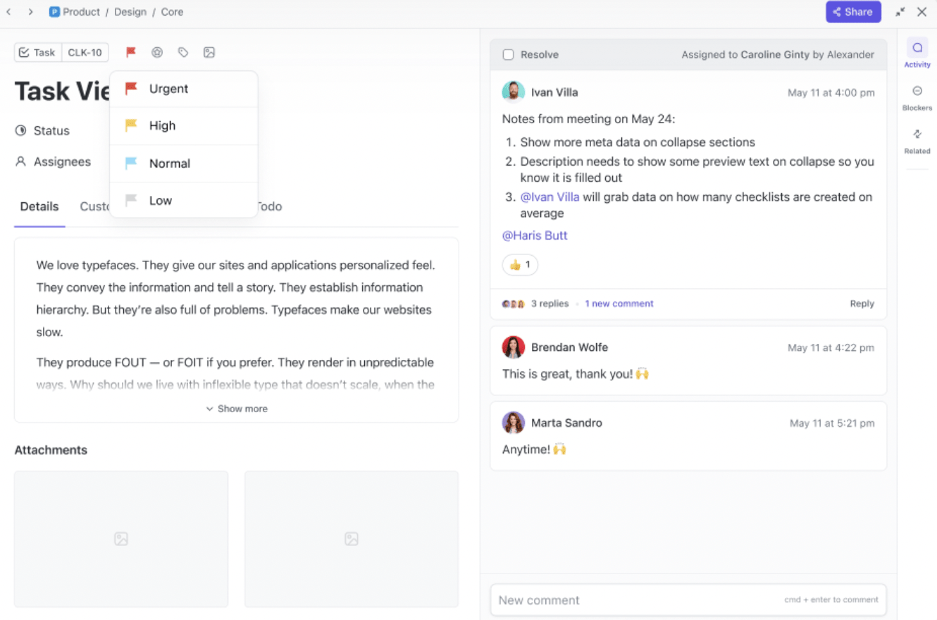
Task: Check the Resolve checkbox
Action: (x=509, y=55)
